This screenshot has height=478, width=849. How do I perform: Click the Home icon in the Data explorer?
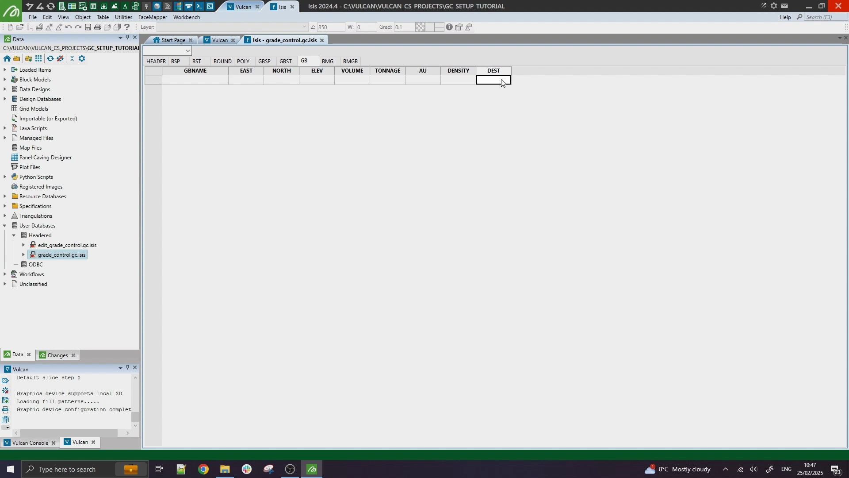point(7,59)
